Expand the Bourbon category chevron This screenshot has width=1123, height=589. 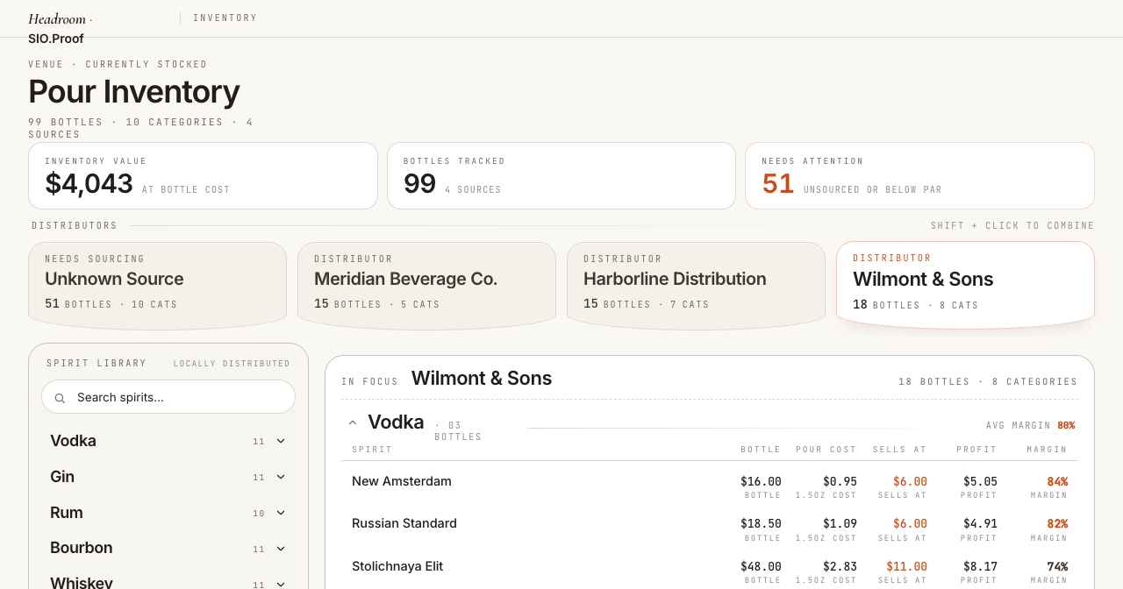281,549
